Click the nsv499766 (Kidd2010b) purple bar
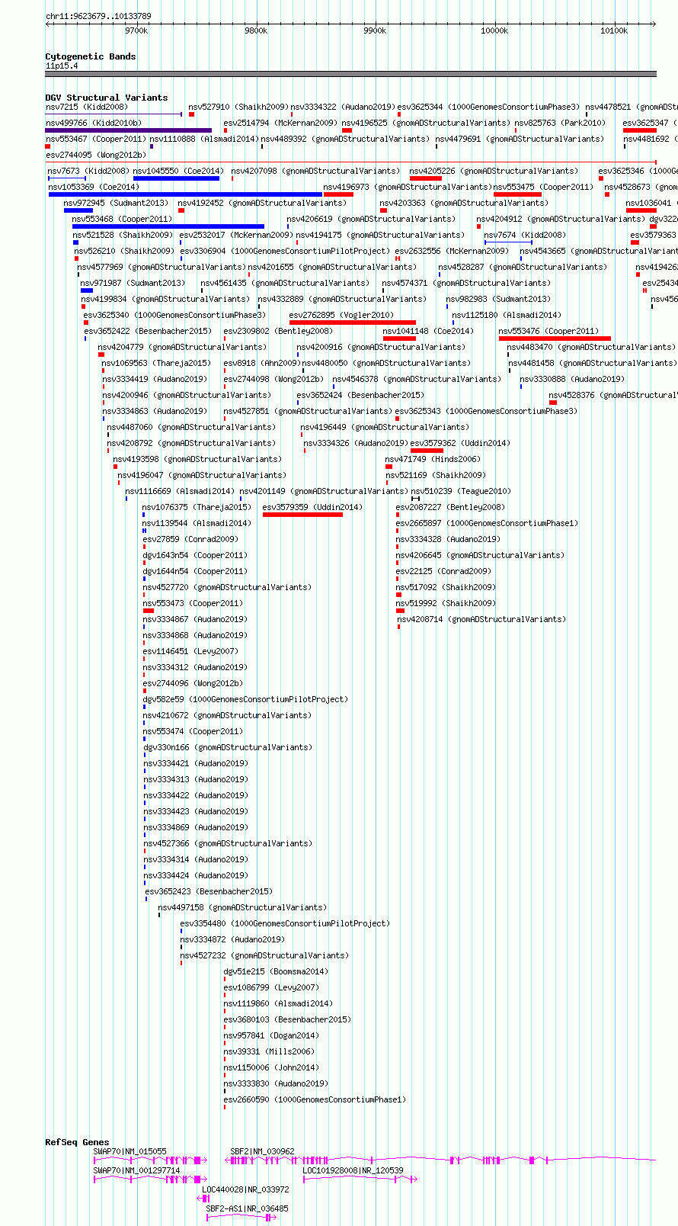Image resolution: width=678 pixels, height=1226 pixels. (129, 130)
